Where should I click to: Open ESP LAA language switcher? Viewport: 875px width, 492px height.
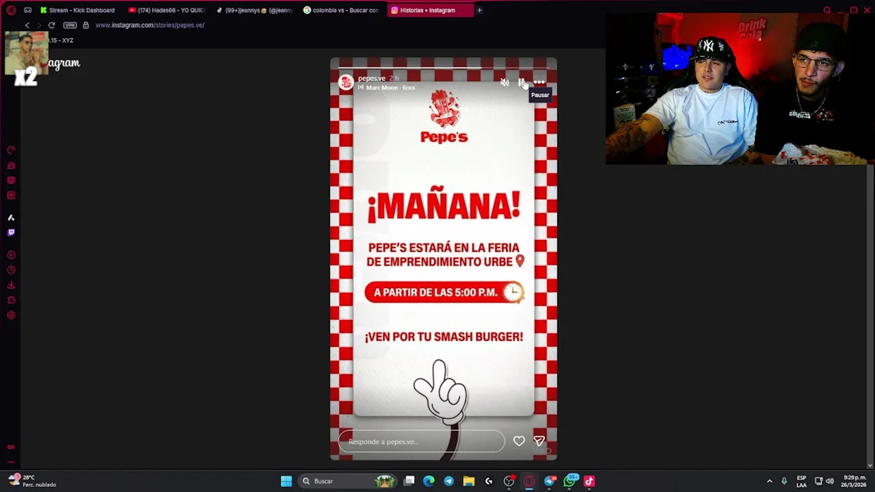pos(801,481)
